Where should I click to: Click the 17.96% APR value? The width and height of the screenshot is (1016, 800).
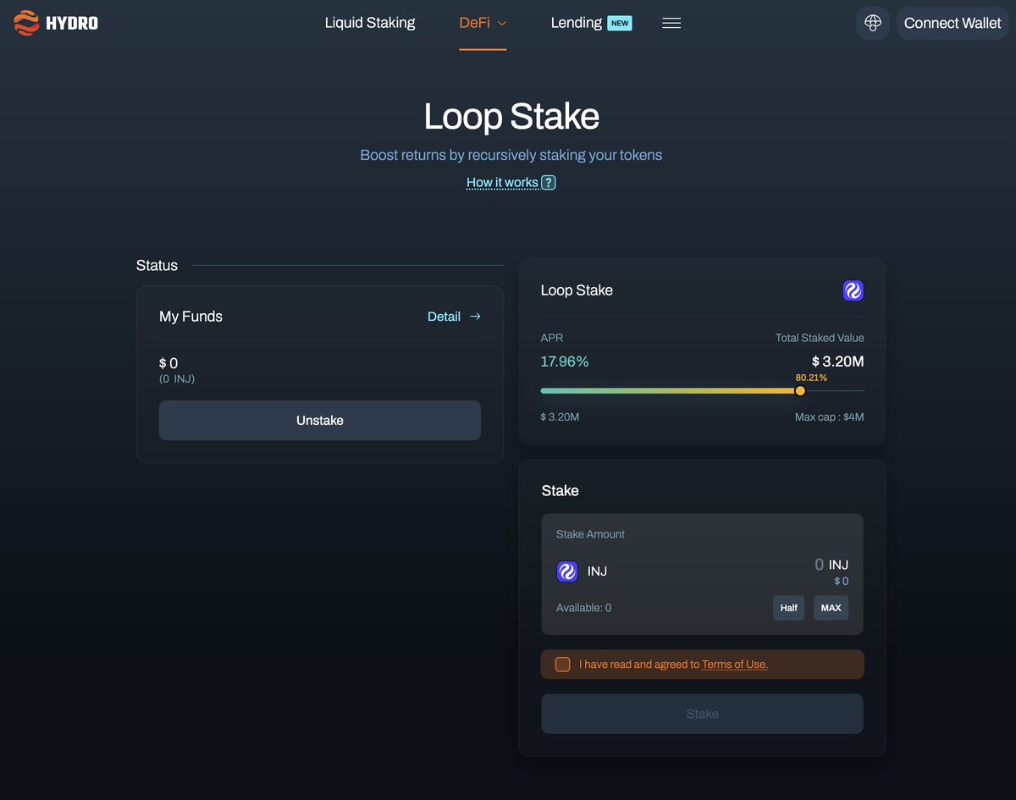pyautogui.click(x=565, y=361)
